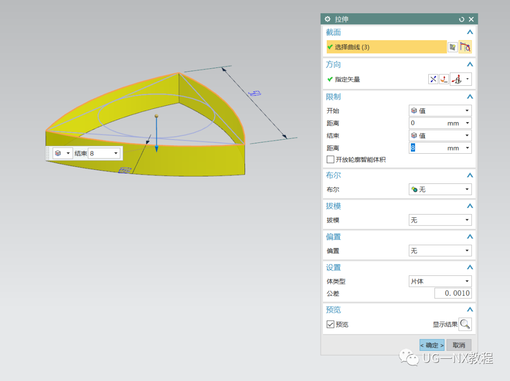Open the 结束 value type dropdown
Viewport: 510px width, 381px height.
click(440, 135)
